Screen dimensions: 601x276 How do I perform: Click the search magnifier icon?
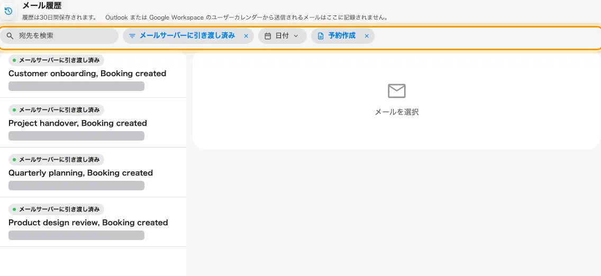pos(10,36)
